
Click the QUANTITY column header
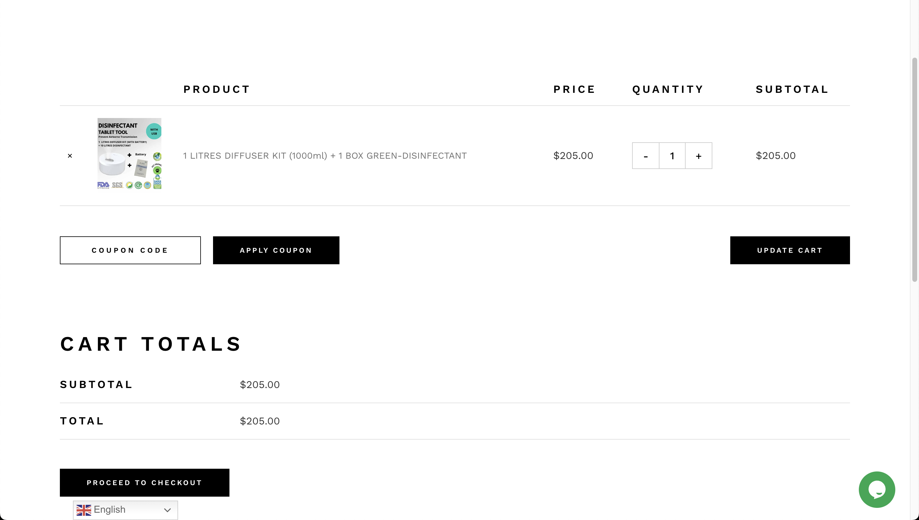coord(667,89)
